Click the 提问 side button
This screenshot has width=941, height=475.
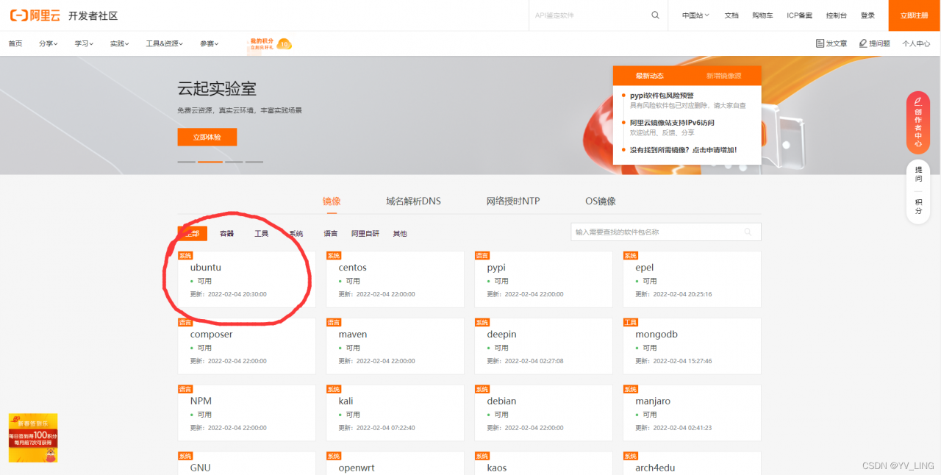918,174
